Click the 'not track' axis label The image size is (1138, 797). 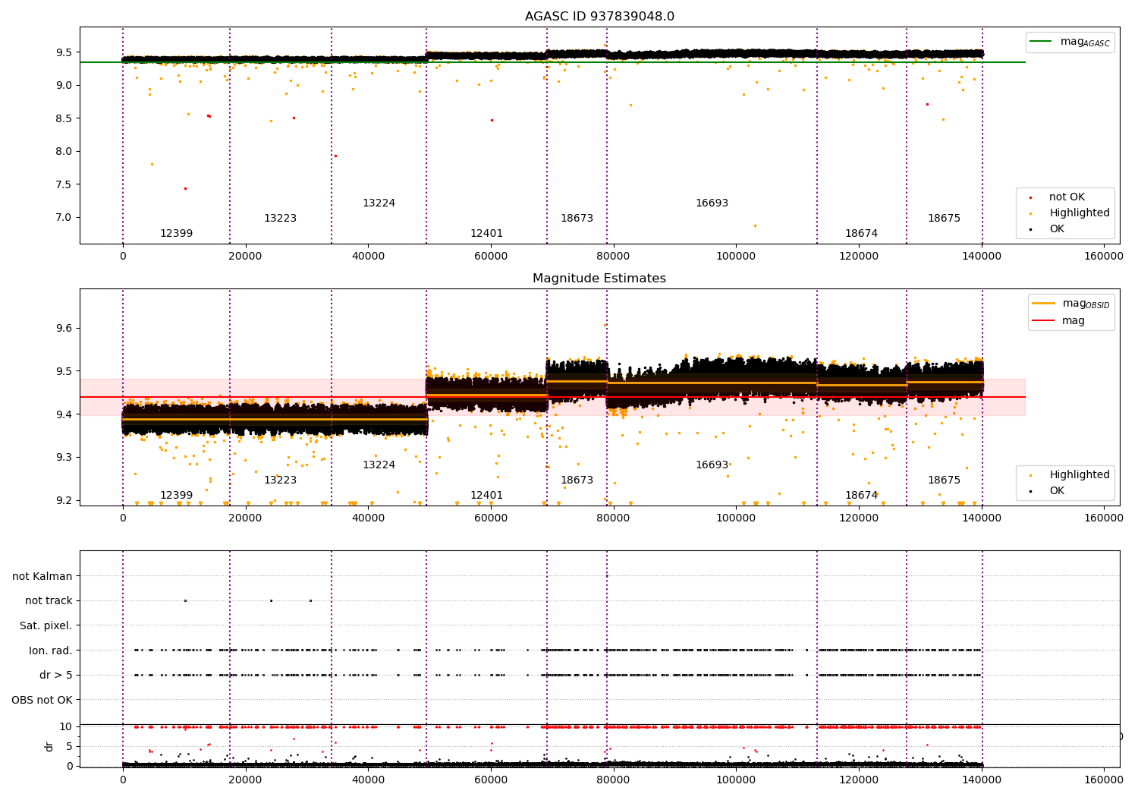click(x=49, y=601)
